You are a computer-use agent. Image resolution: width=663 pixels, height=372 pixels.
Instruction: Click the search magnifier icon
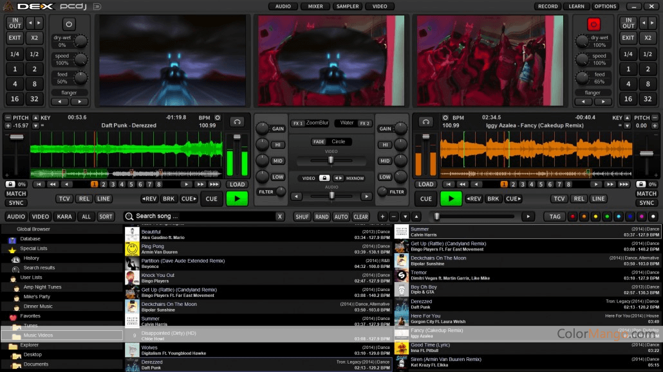click(x=129, y=217)
